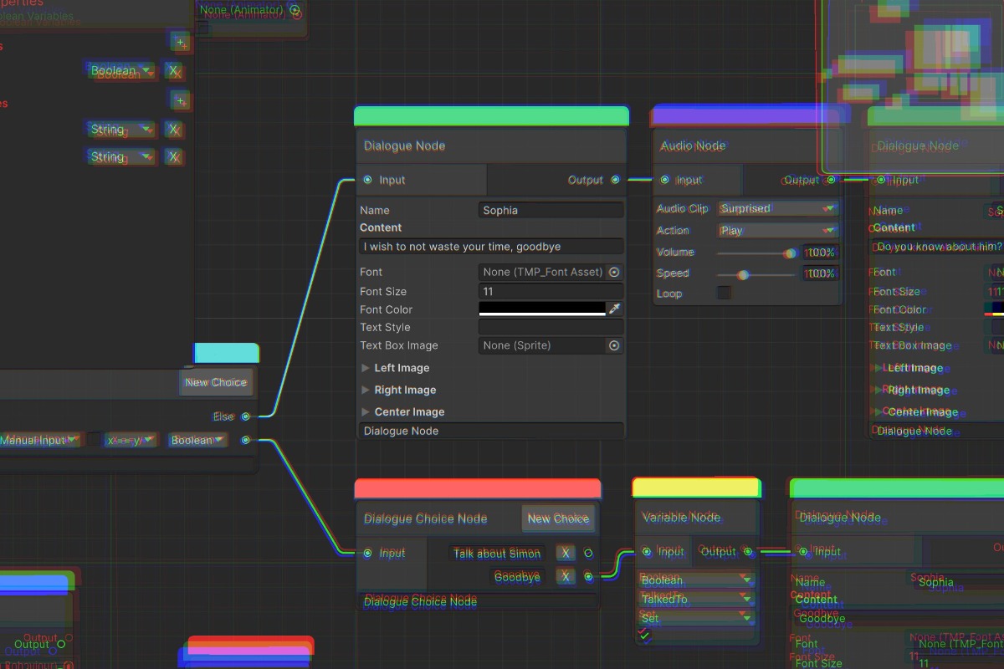This screenshot has height=669, width=1004.
Task: Expand the Center Image section
Action: point(365,411)
